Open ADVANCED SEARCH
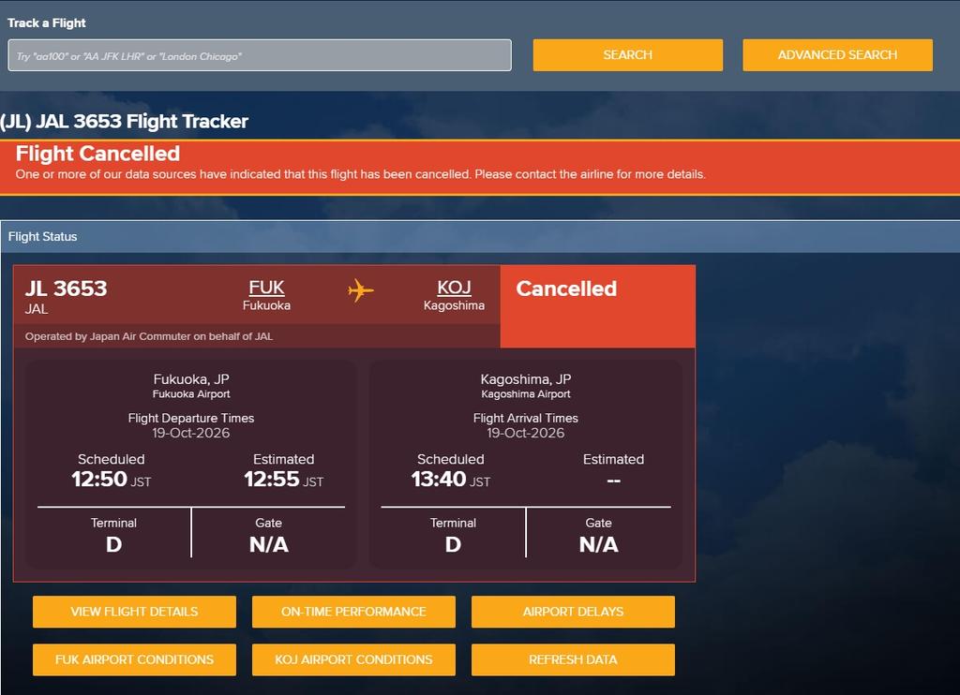 [x=837, y=55]
